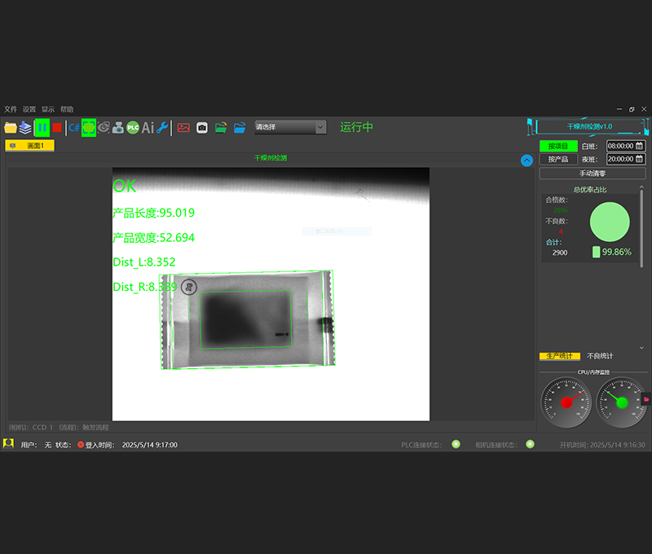Switch to the 不良统计 tab
The width and height of the screenshot is (652, 554).
[600, 356]
